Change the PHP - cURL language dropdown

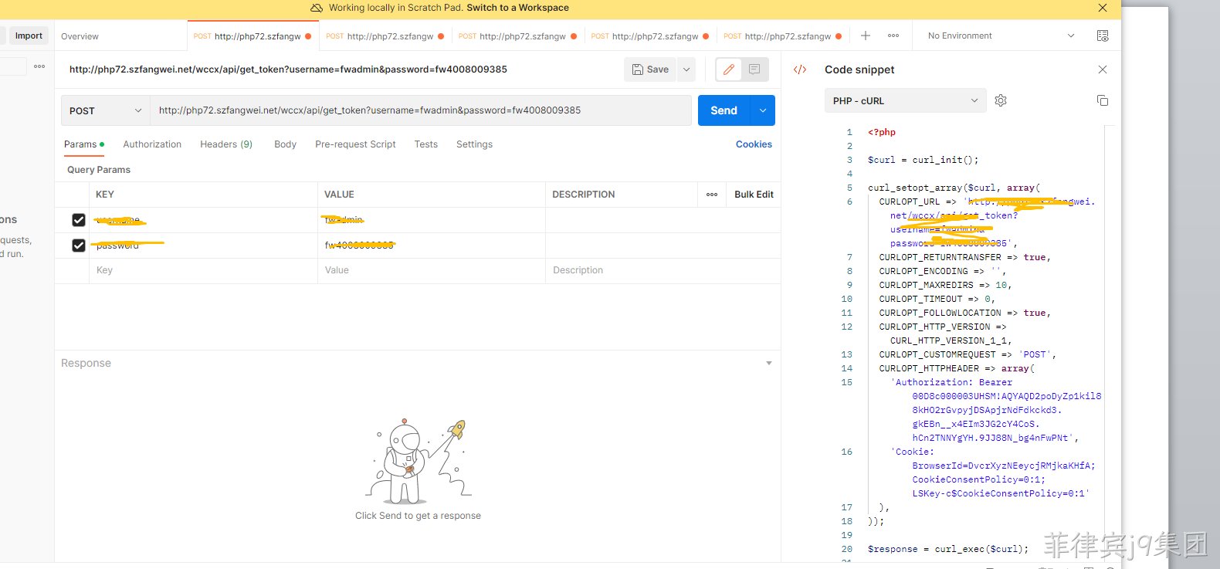[x=906, y=100]
